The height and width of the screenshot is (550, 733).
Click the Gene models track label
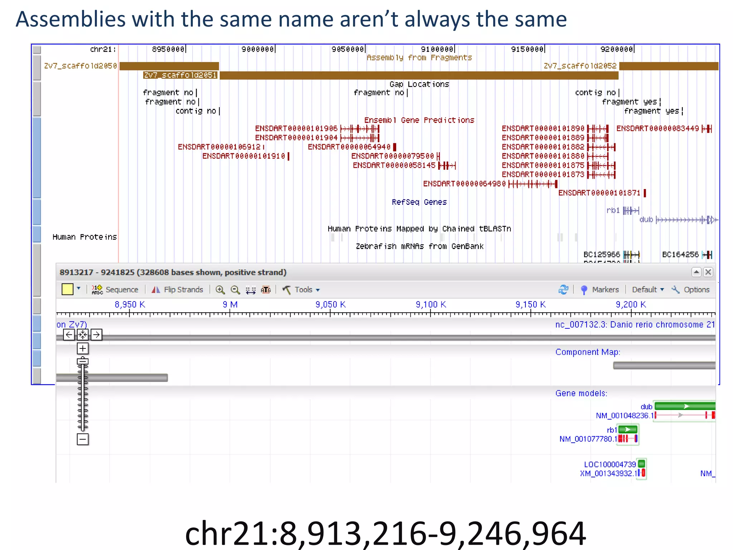point(581,394)
